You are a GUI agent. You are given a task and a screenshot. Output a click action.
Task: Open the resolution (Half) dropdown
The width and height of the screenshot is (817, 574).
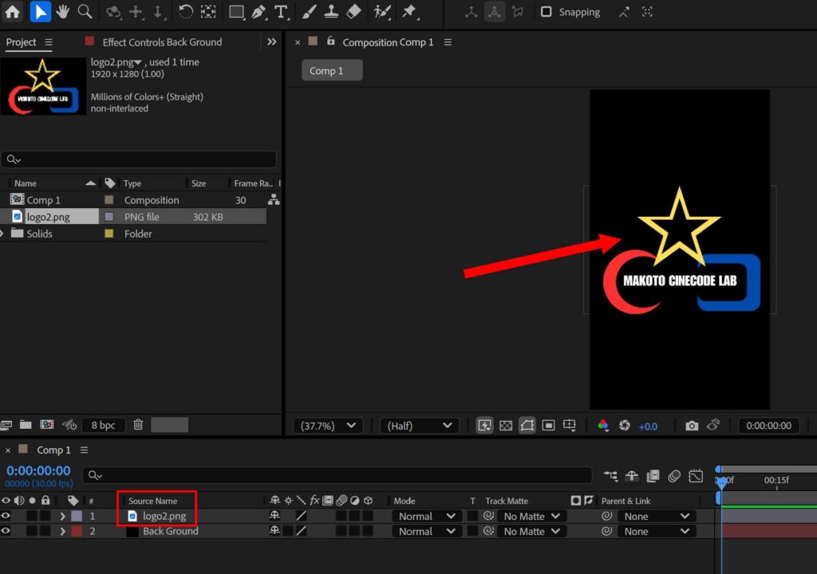click(x=419, y=426)
